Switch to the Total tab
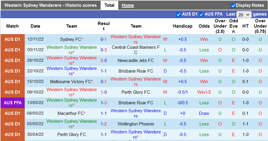Image resolution: width=268 pixels, height=141 pixels. [109, 5]
